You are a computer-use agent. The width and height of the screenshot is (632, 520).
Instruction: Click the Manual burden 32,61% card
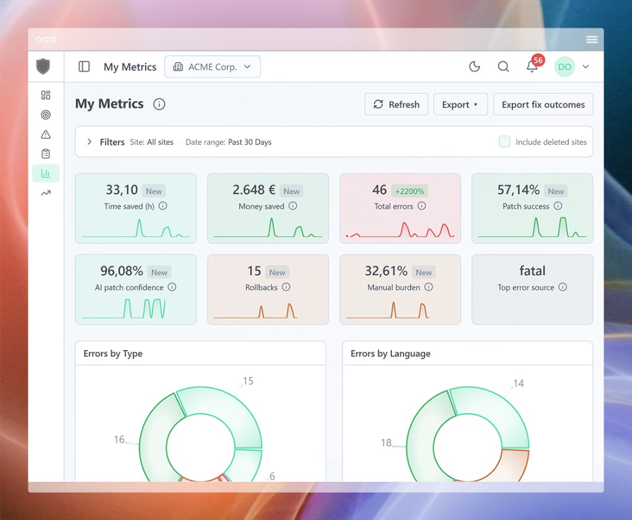[400, 290]
